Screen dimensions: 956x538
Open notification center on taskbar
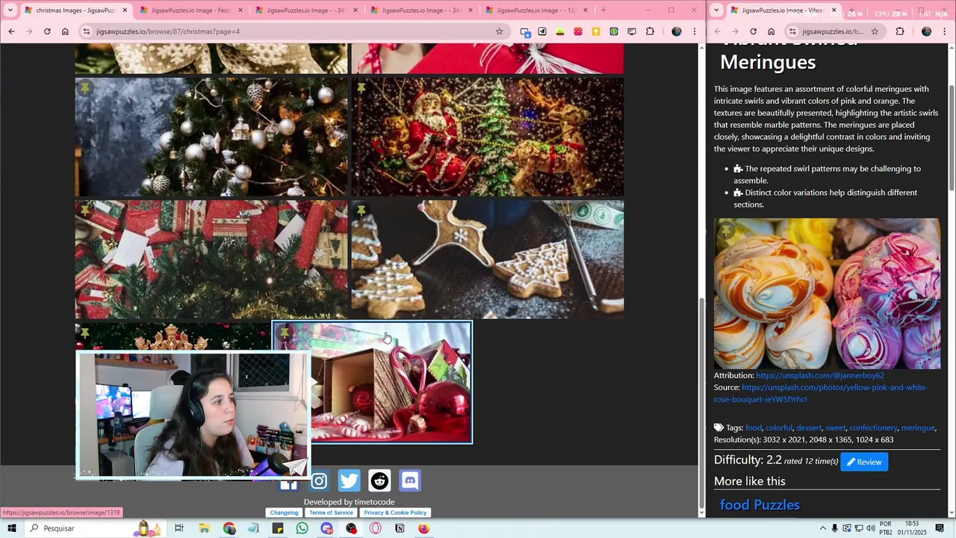point(940,528)
